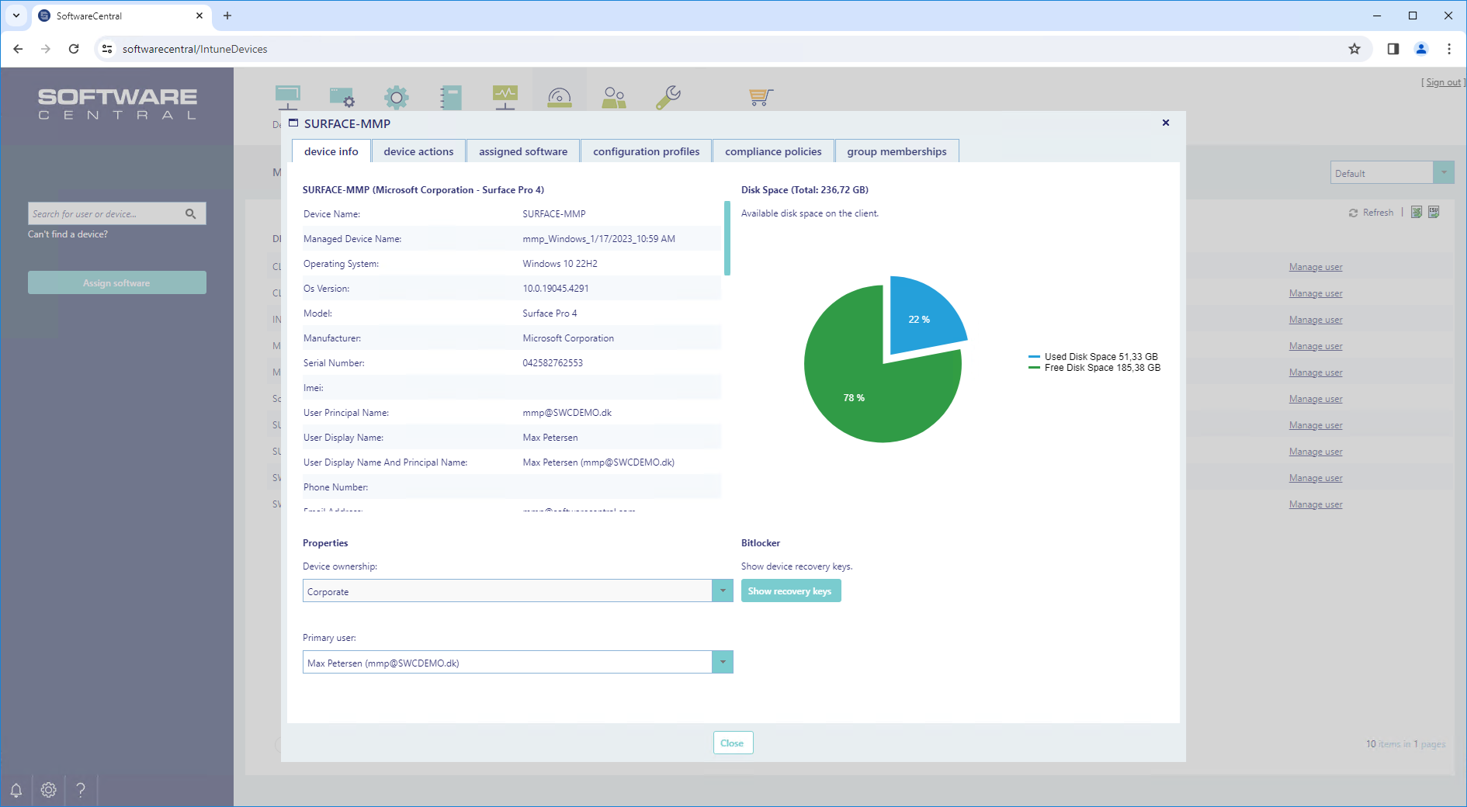Open the configuration profiles tab

pos(647,151)
